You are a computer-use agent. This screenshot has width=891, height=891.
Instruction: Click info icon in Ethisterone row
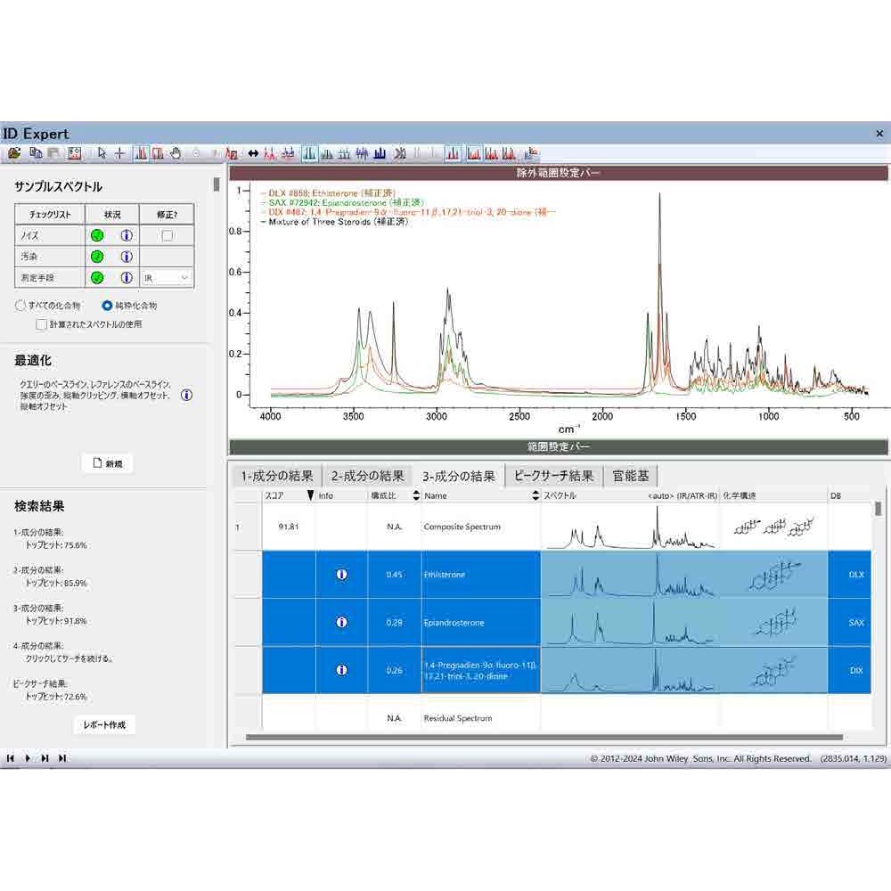coord(341,575)
